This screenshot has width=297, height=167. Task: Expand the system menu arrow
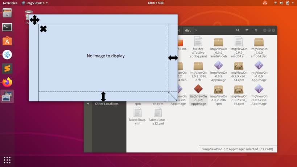pos(293,3)
